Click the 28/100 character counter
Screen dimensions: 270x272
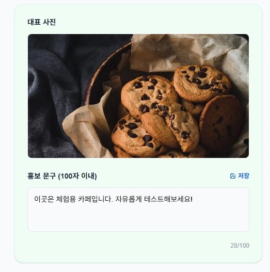pyautogui.click(x=240, y=246)
